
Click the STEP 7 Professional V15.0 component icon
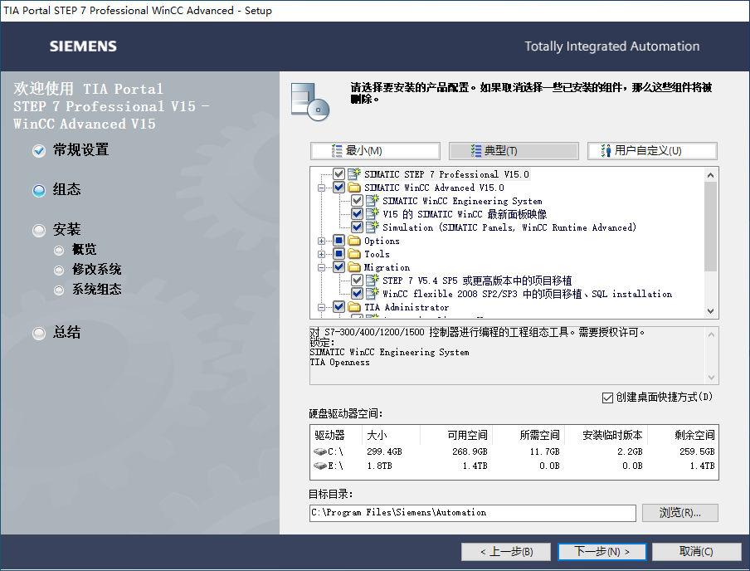click(354, 174)
